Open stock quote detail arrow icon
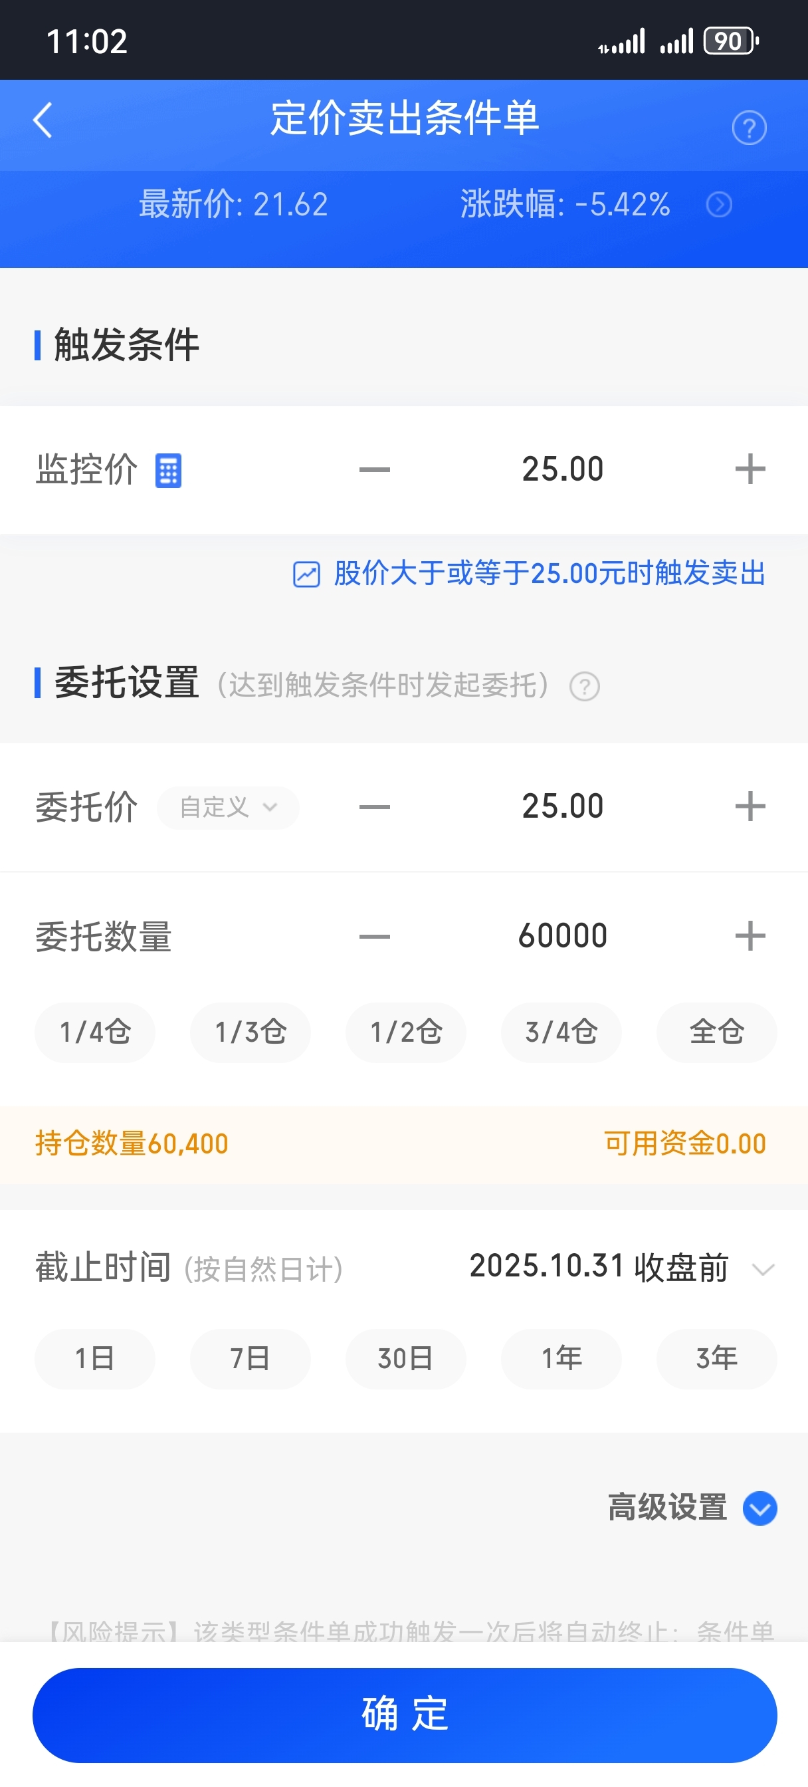 pyautogui.click(x=718, y=205)
